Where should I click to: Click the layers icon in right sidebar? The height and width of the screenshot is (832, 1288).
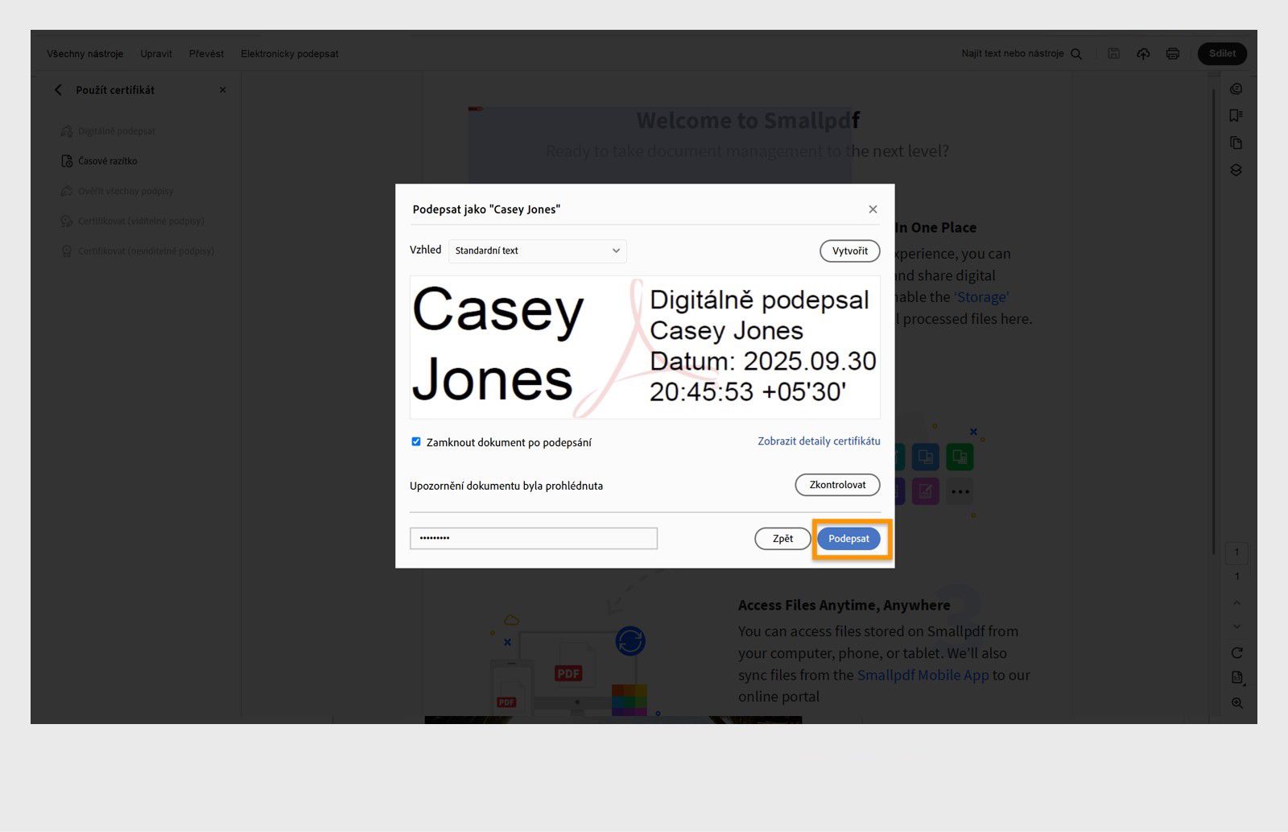(x=1236, y=170)
